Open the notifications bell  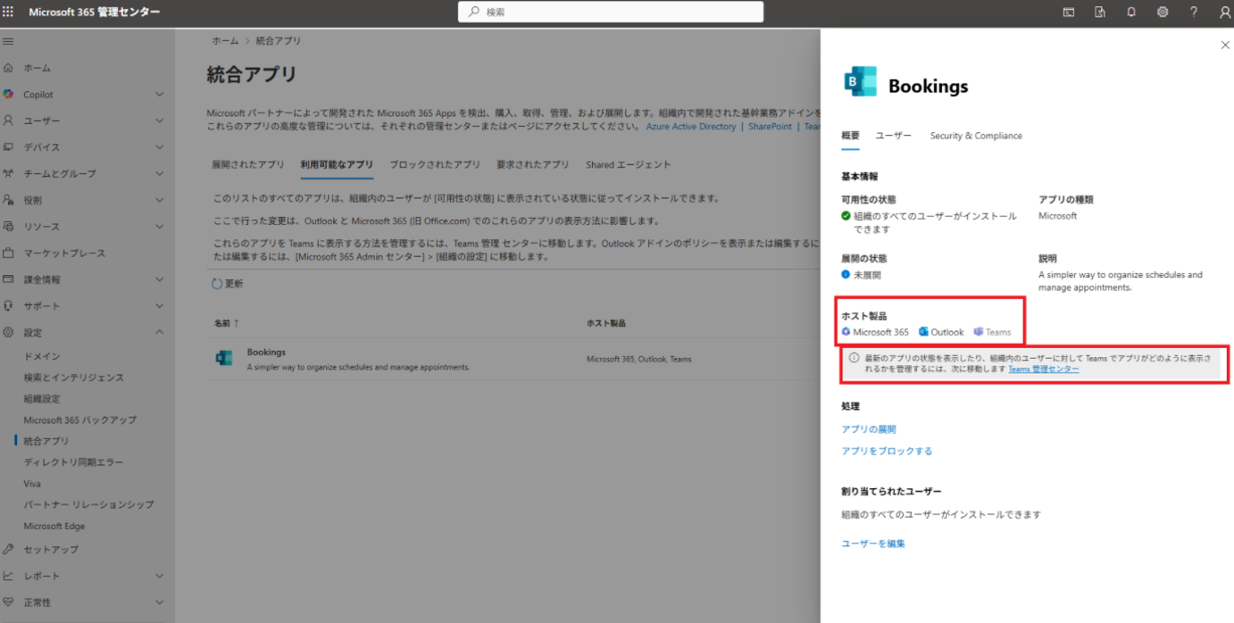coord(1131,12)
